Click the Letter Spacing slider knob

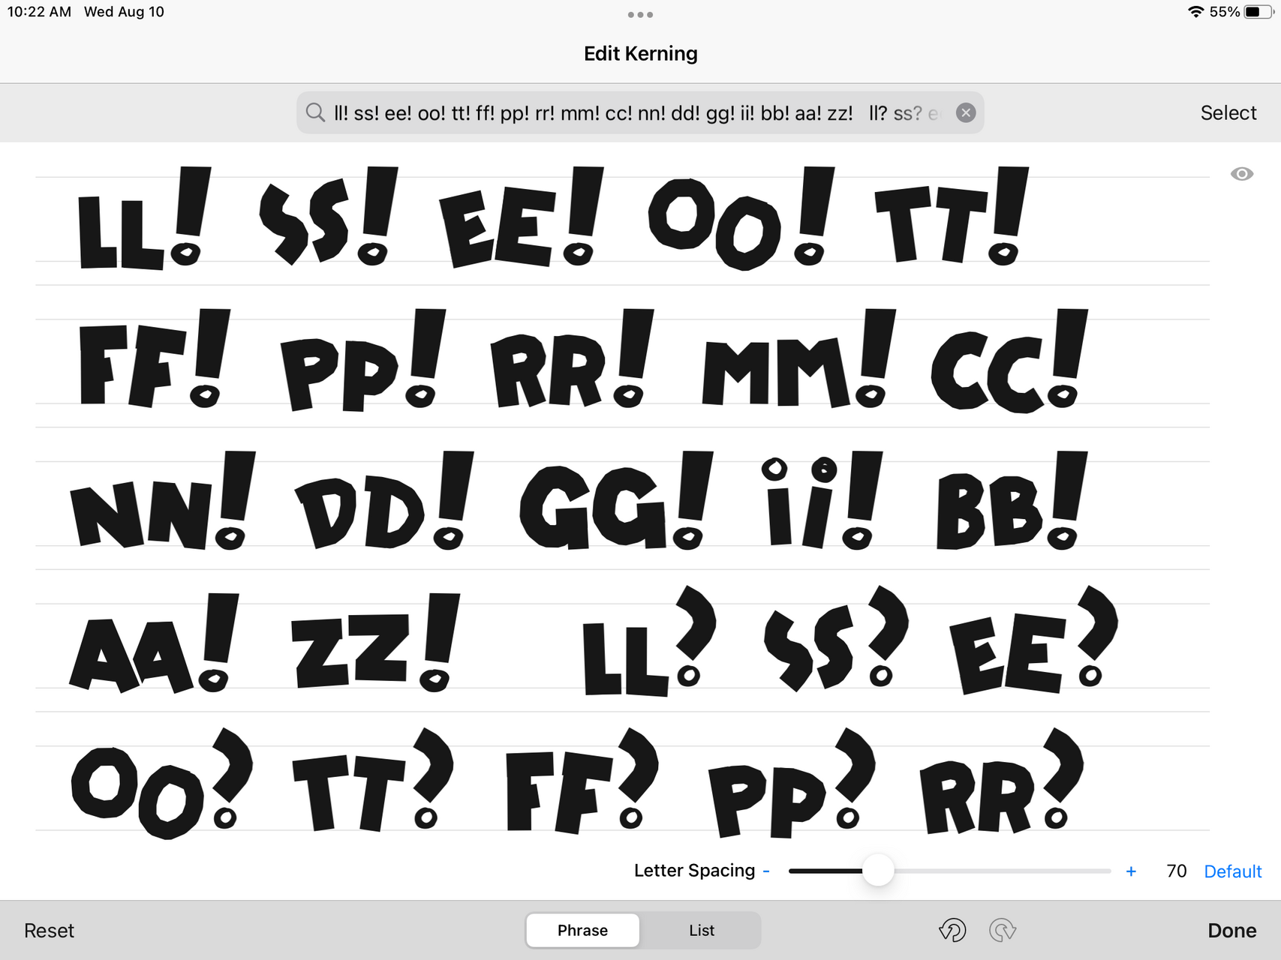coord(878,871)
